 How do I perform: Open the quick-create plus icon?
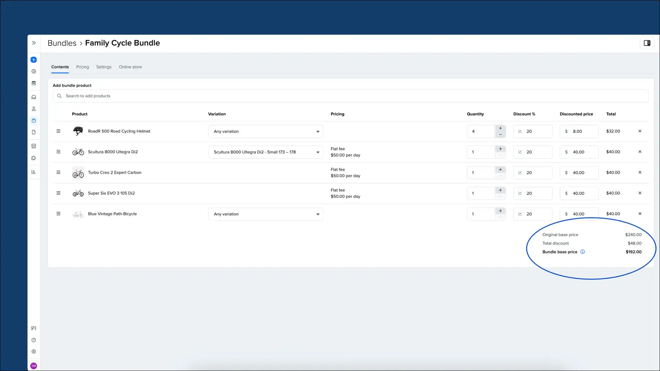(x=33, y=59)
